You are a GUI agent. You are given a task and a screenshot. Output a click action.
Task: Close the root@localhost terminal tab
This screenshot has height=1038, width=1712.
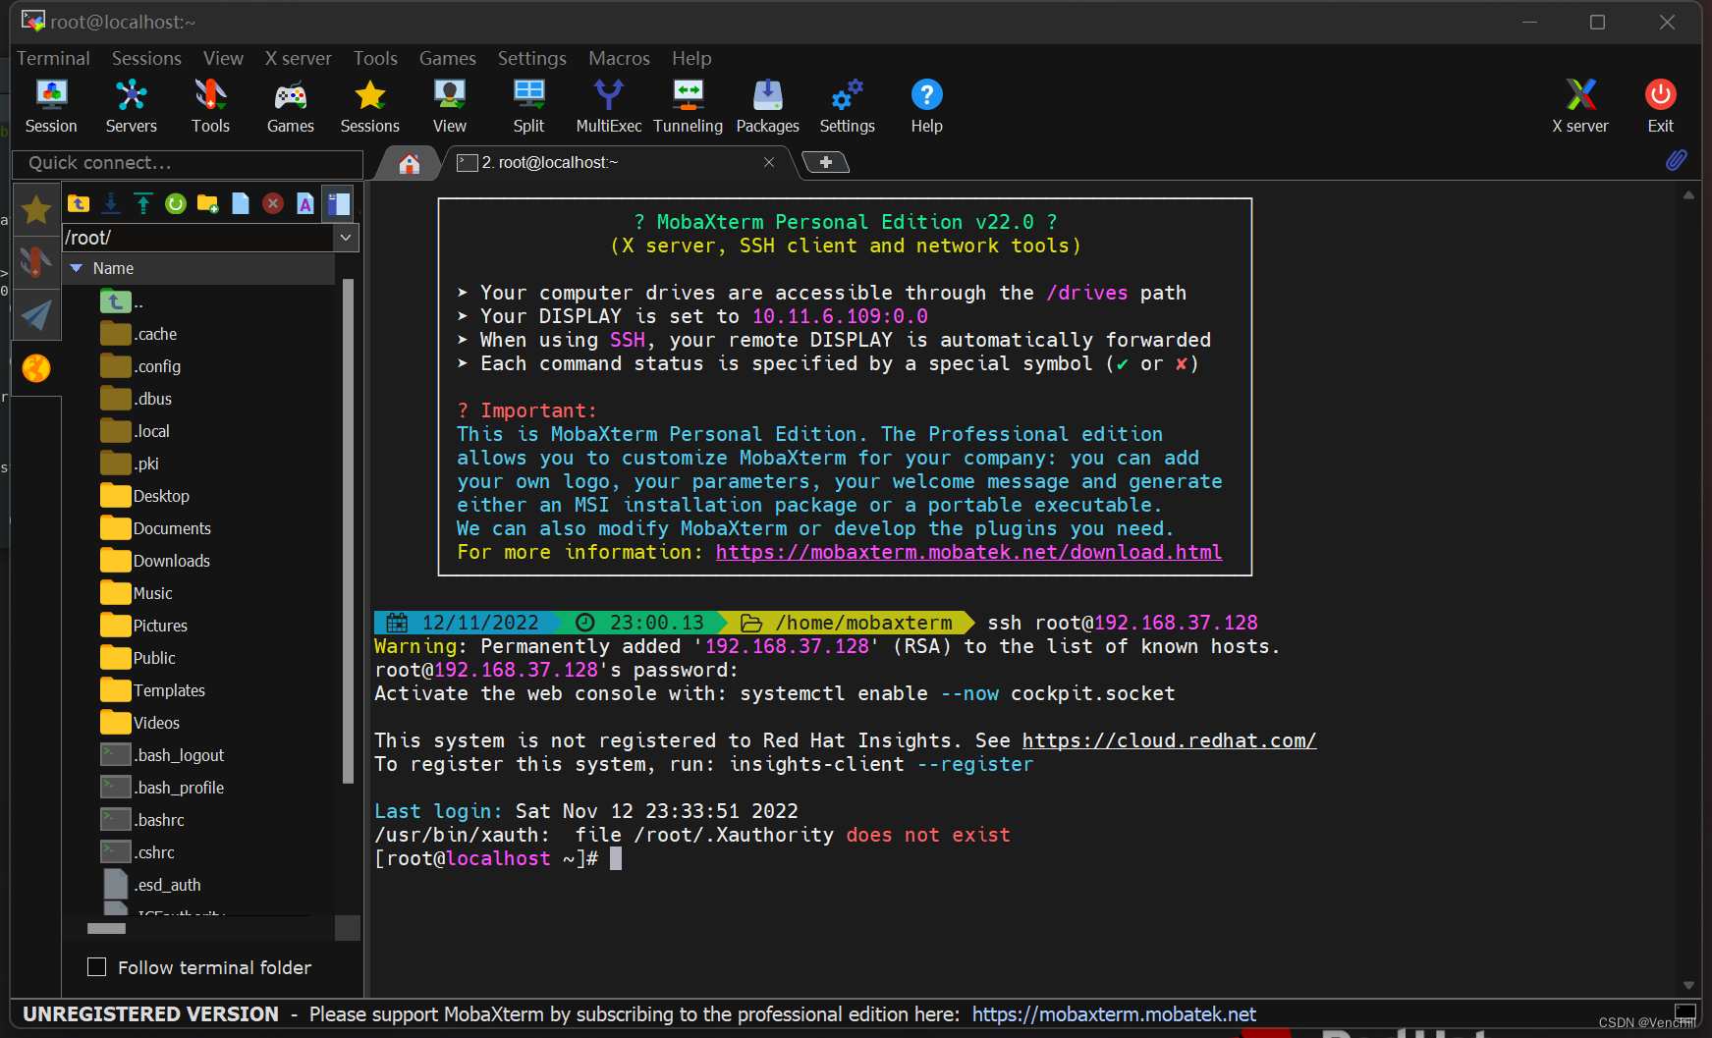(x=769, y=162)
